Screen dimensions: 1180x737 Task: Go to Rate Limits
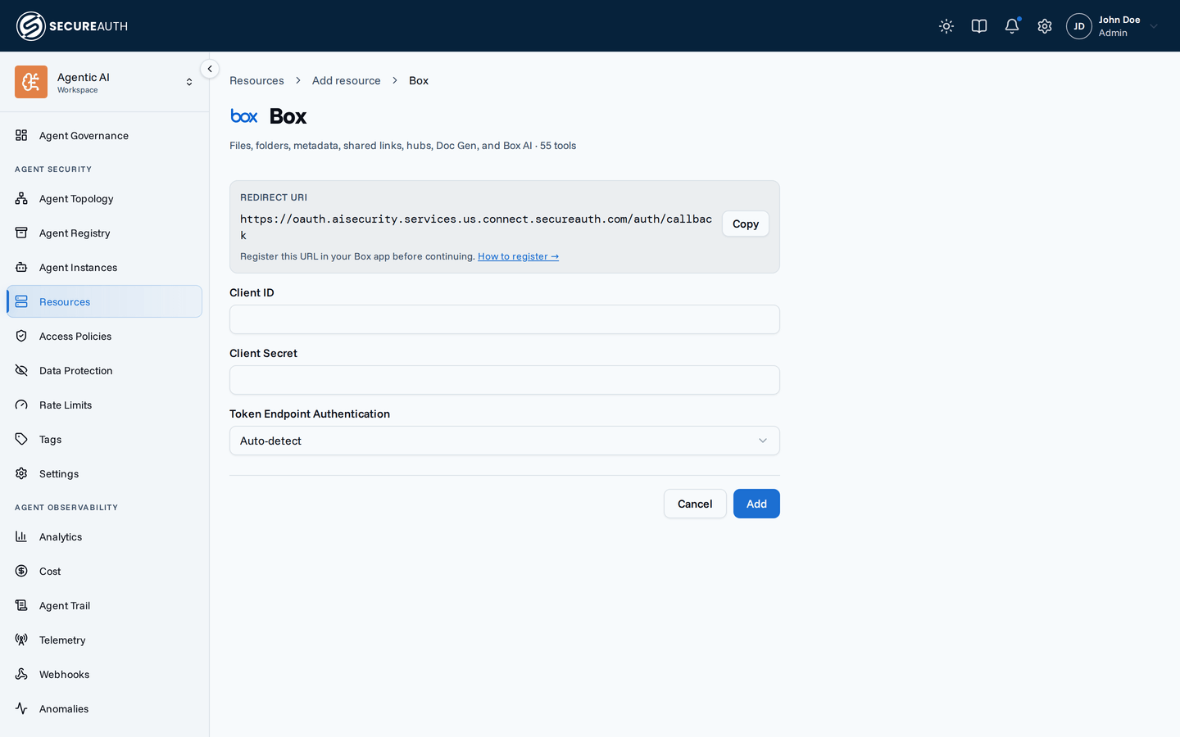tap(104, 405)
